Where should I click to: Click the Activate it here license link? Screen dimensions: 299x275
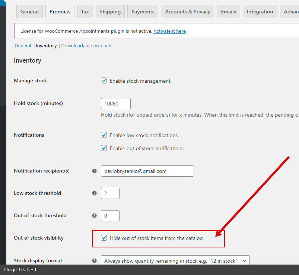pos(169,31)
